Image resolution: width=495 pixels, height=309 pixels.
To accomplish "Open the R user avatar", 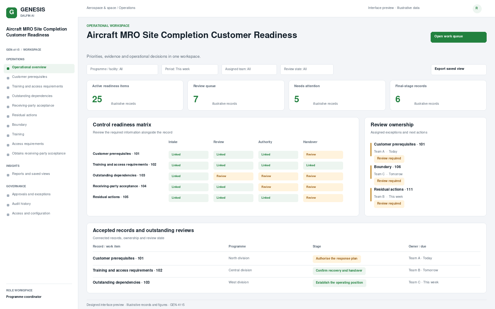I will tap(477, 8).
